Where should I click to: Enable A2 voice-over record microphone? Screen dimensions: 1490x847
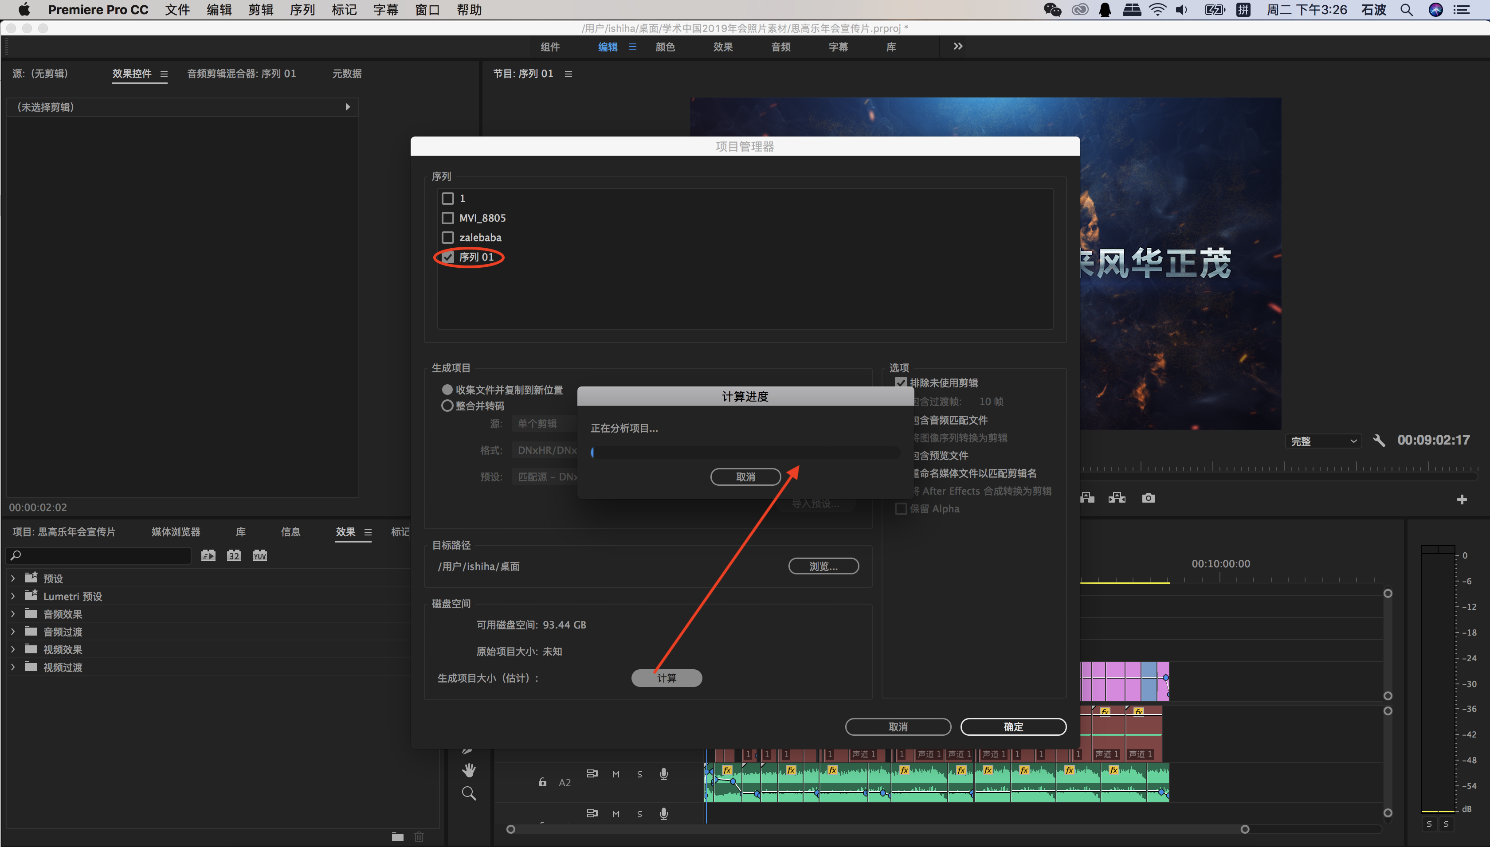point(663,774)
